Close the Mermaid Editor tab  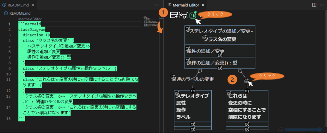pyautogui.click(x=203, y=5)
